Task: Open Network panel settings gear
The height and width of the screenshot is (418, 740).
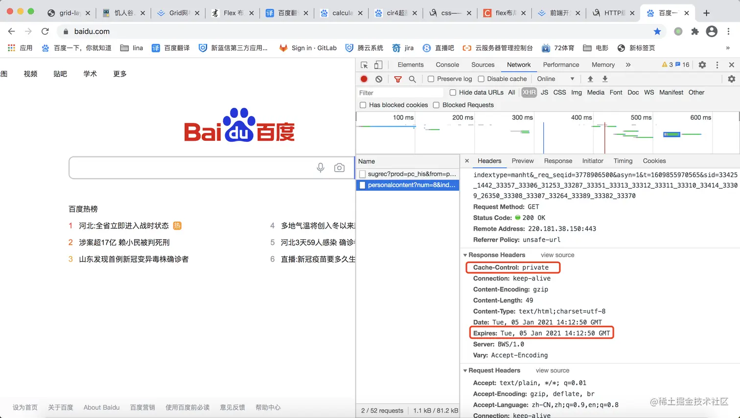Action: point(732,79)
